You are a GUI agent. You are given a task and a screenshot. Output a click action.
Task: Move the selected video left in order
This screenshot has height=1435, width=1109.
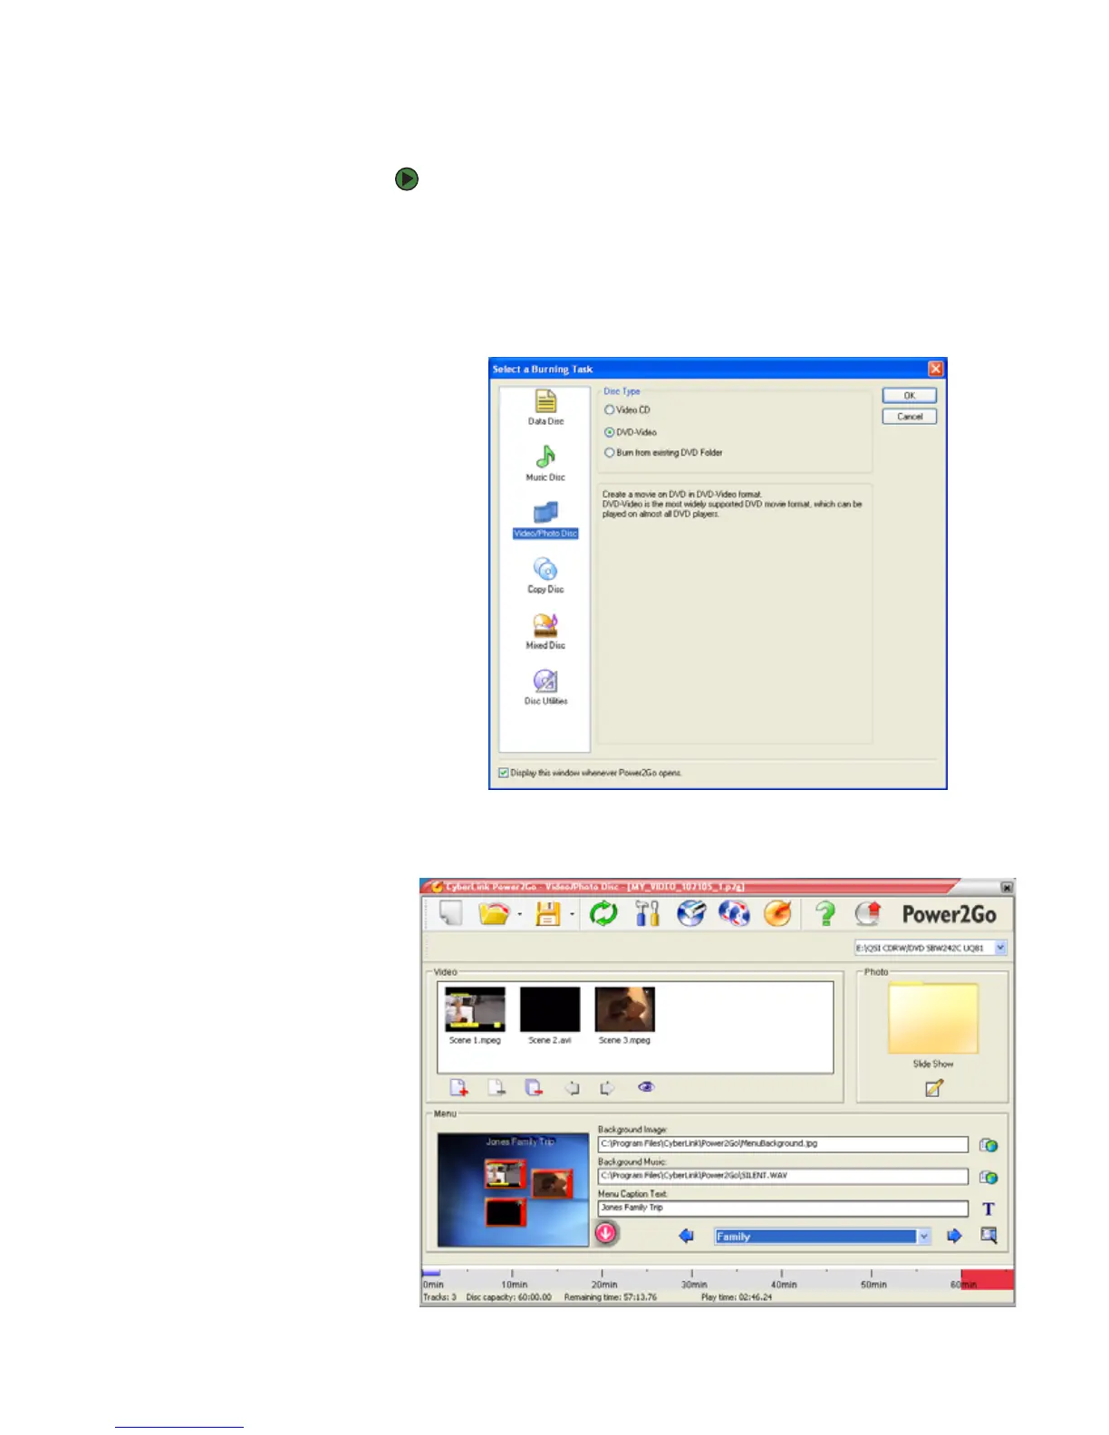point(572,1088)
